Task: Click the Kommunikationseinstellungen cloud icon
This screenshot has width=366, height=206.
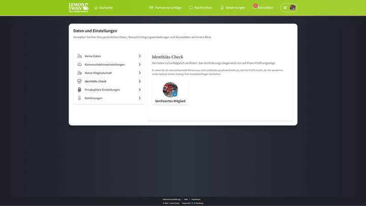Action: 79,65
